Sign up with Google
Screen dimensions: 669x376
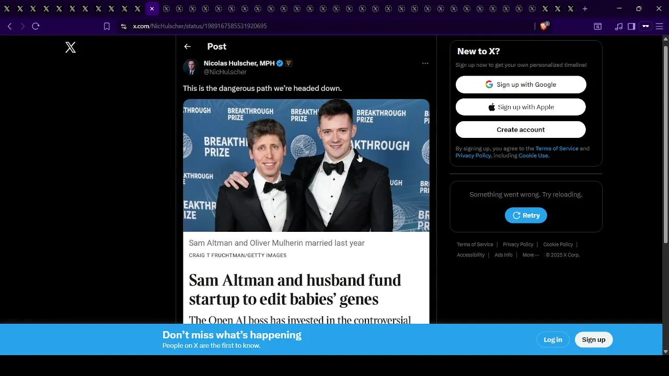coord(521,85)
